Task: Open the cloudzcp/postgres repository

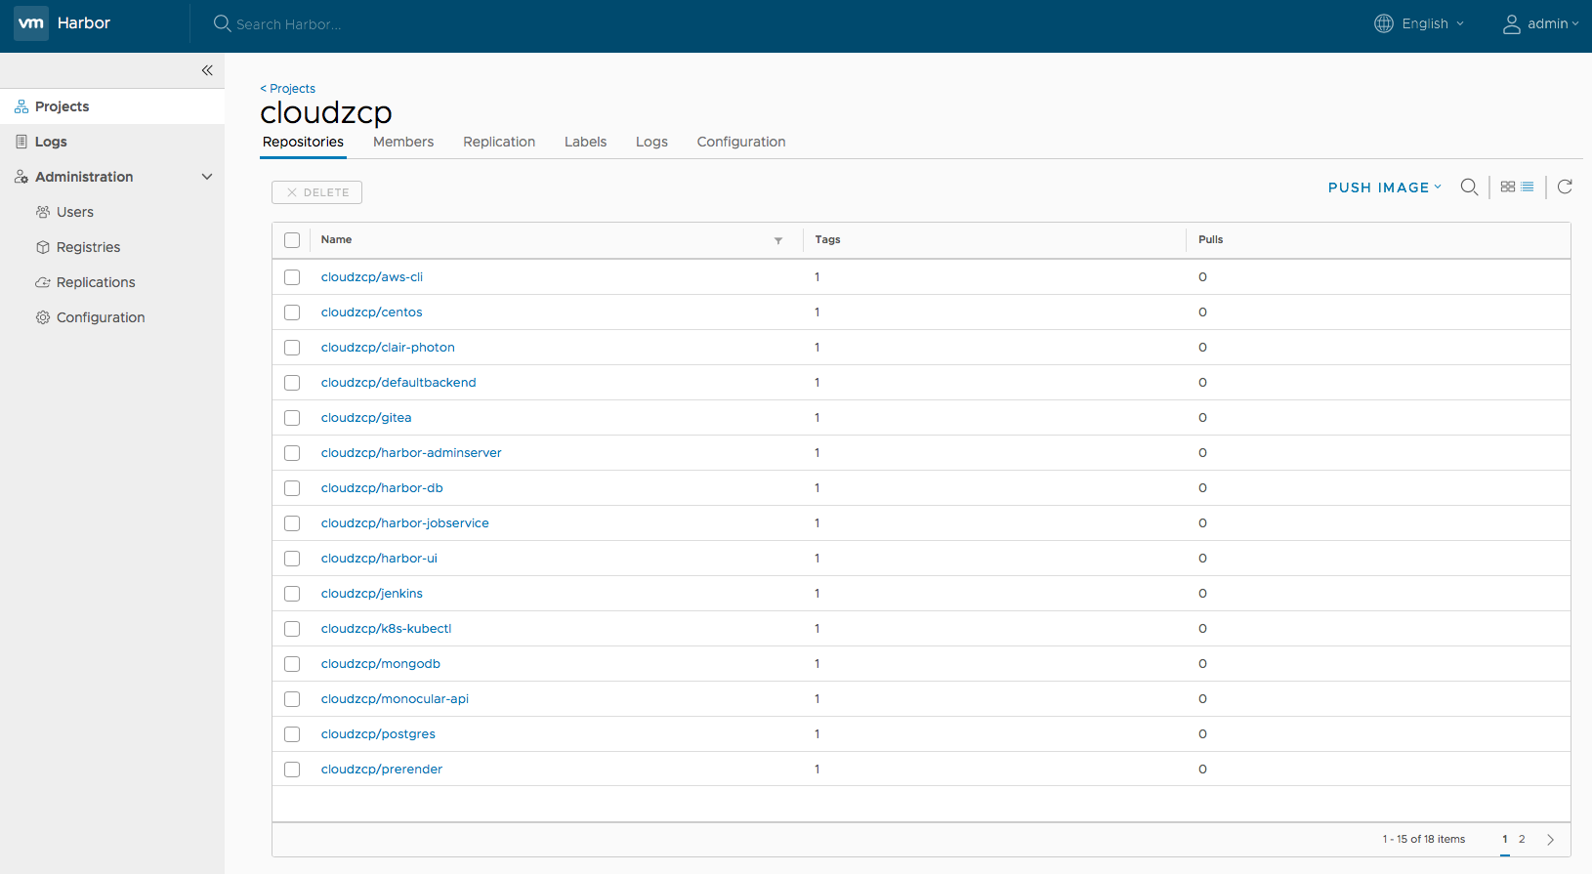Action: [x=378, y=734]
